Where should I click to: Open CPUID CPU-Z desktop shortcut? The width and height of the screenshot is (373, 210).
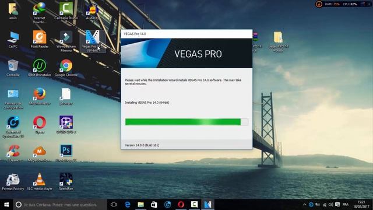(x=66, y=125)
